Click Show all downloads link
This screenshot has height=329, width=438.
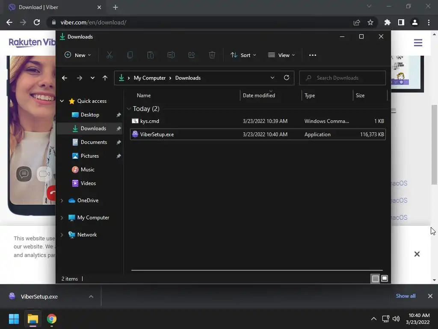click(405, 296)
